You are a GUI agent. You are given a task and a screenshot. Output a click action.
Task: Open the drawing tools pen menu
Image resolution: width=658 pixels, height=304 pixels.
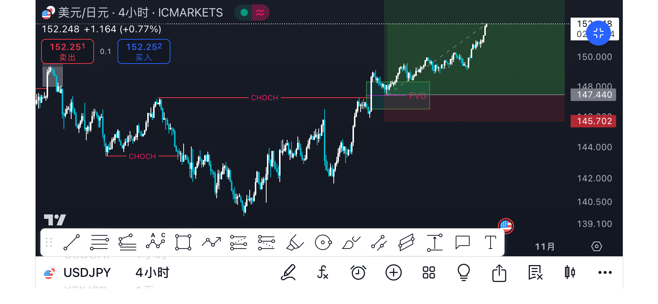[288, 273]
